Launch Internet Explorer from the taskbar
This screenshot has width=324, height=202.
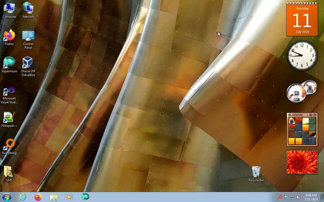[x=23, y=197]
